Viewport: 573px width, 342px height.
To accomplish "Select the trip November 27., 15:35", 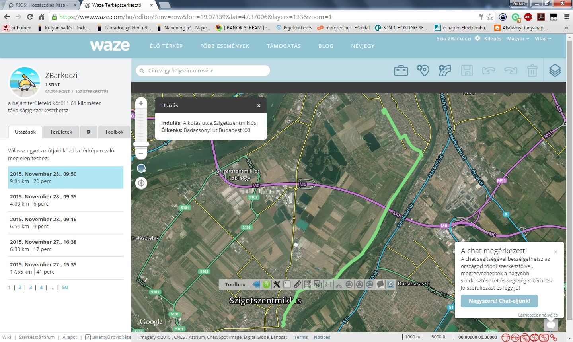I will coord(66,268).
